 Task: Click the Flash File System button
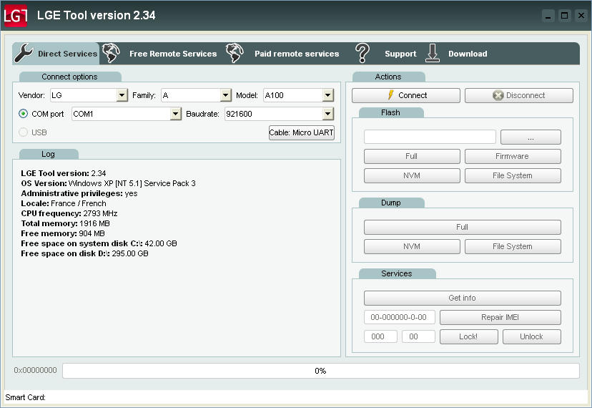click(x=513, y=175)
